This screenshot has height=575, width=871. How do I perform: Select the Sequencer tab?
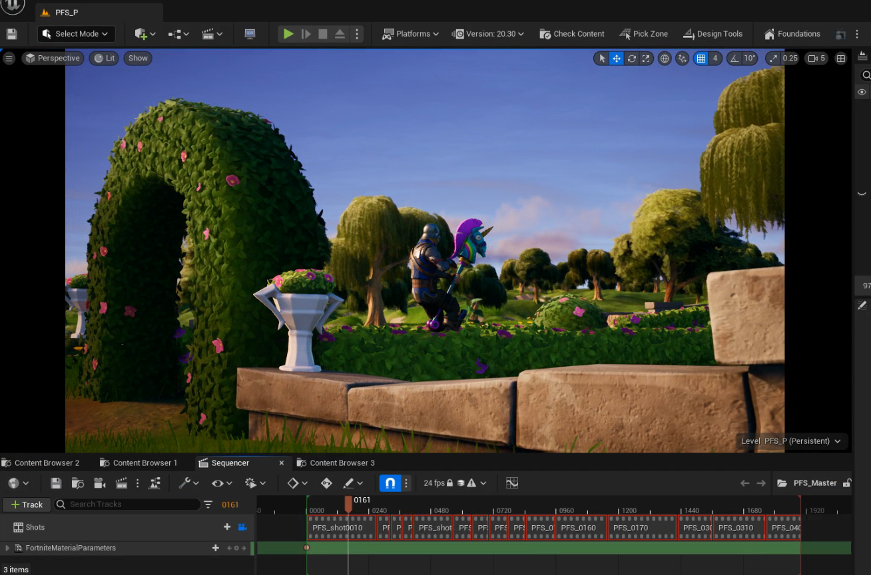pos(232,463)
